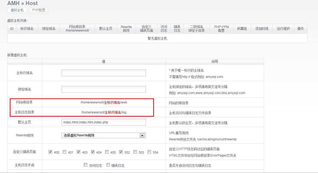
Task: Open the PHP配置 tab
Action: coord(39,10)
